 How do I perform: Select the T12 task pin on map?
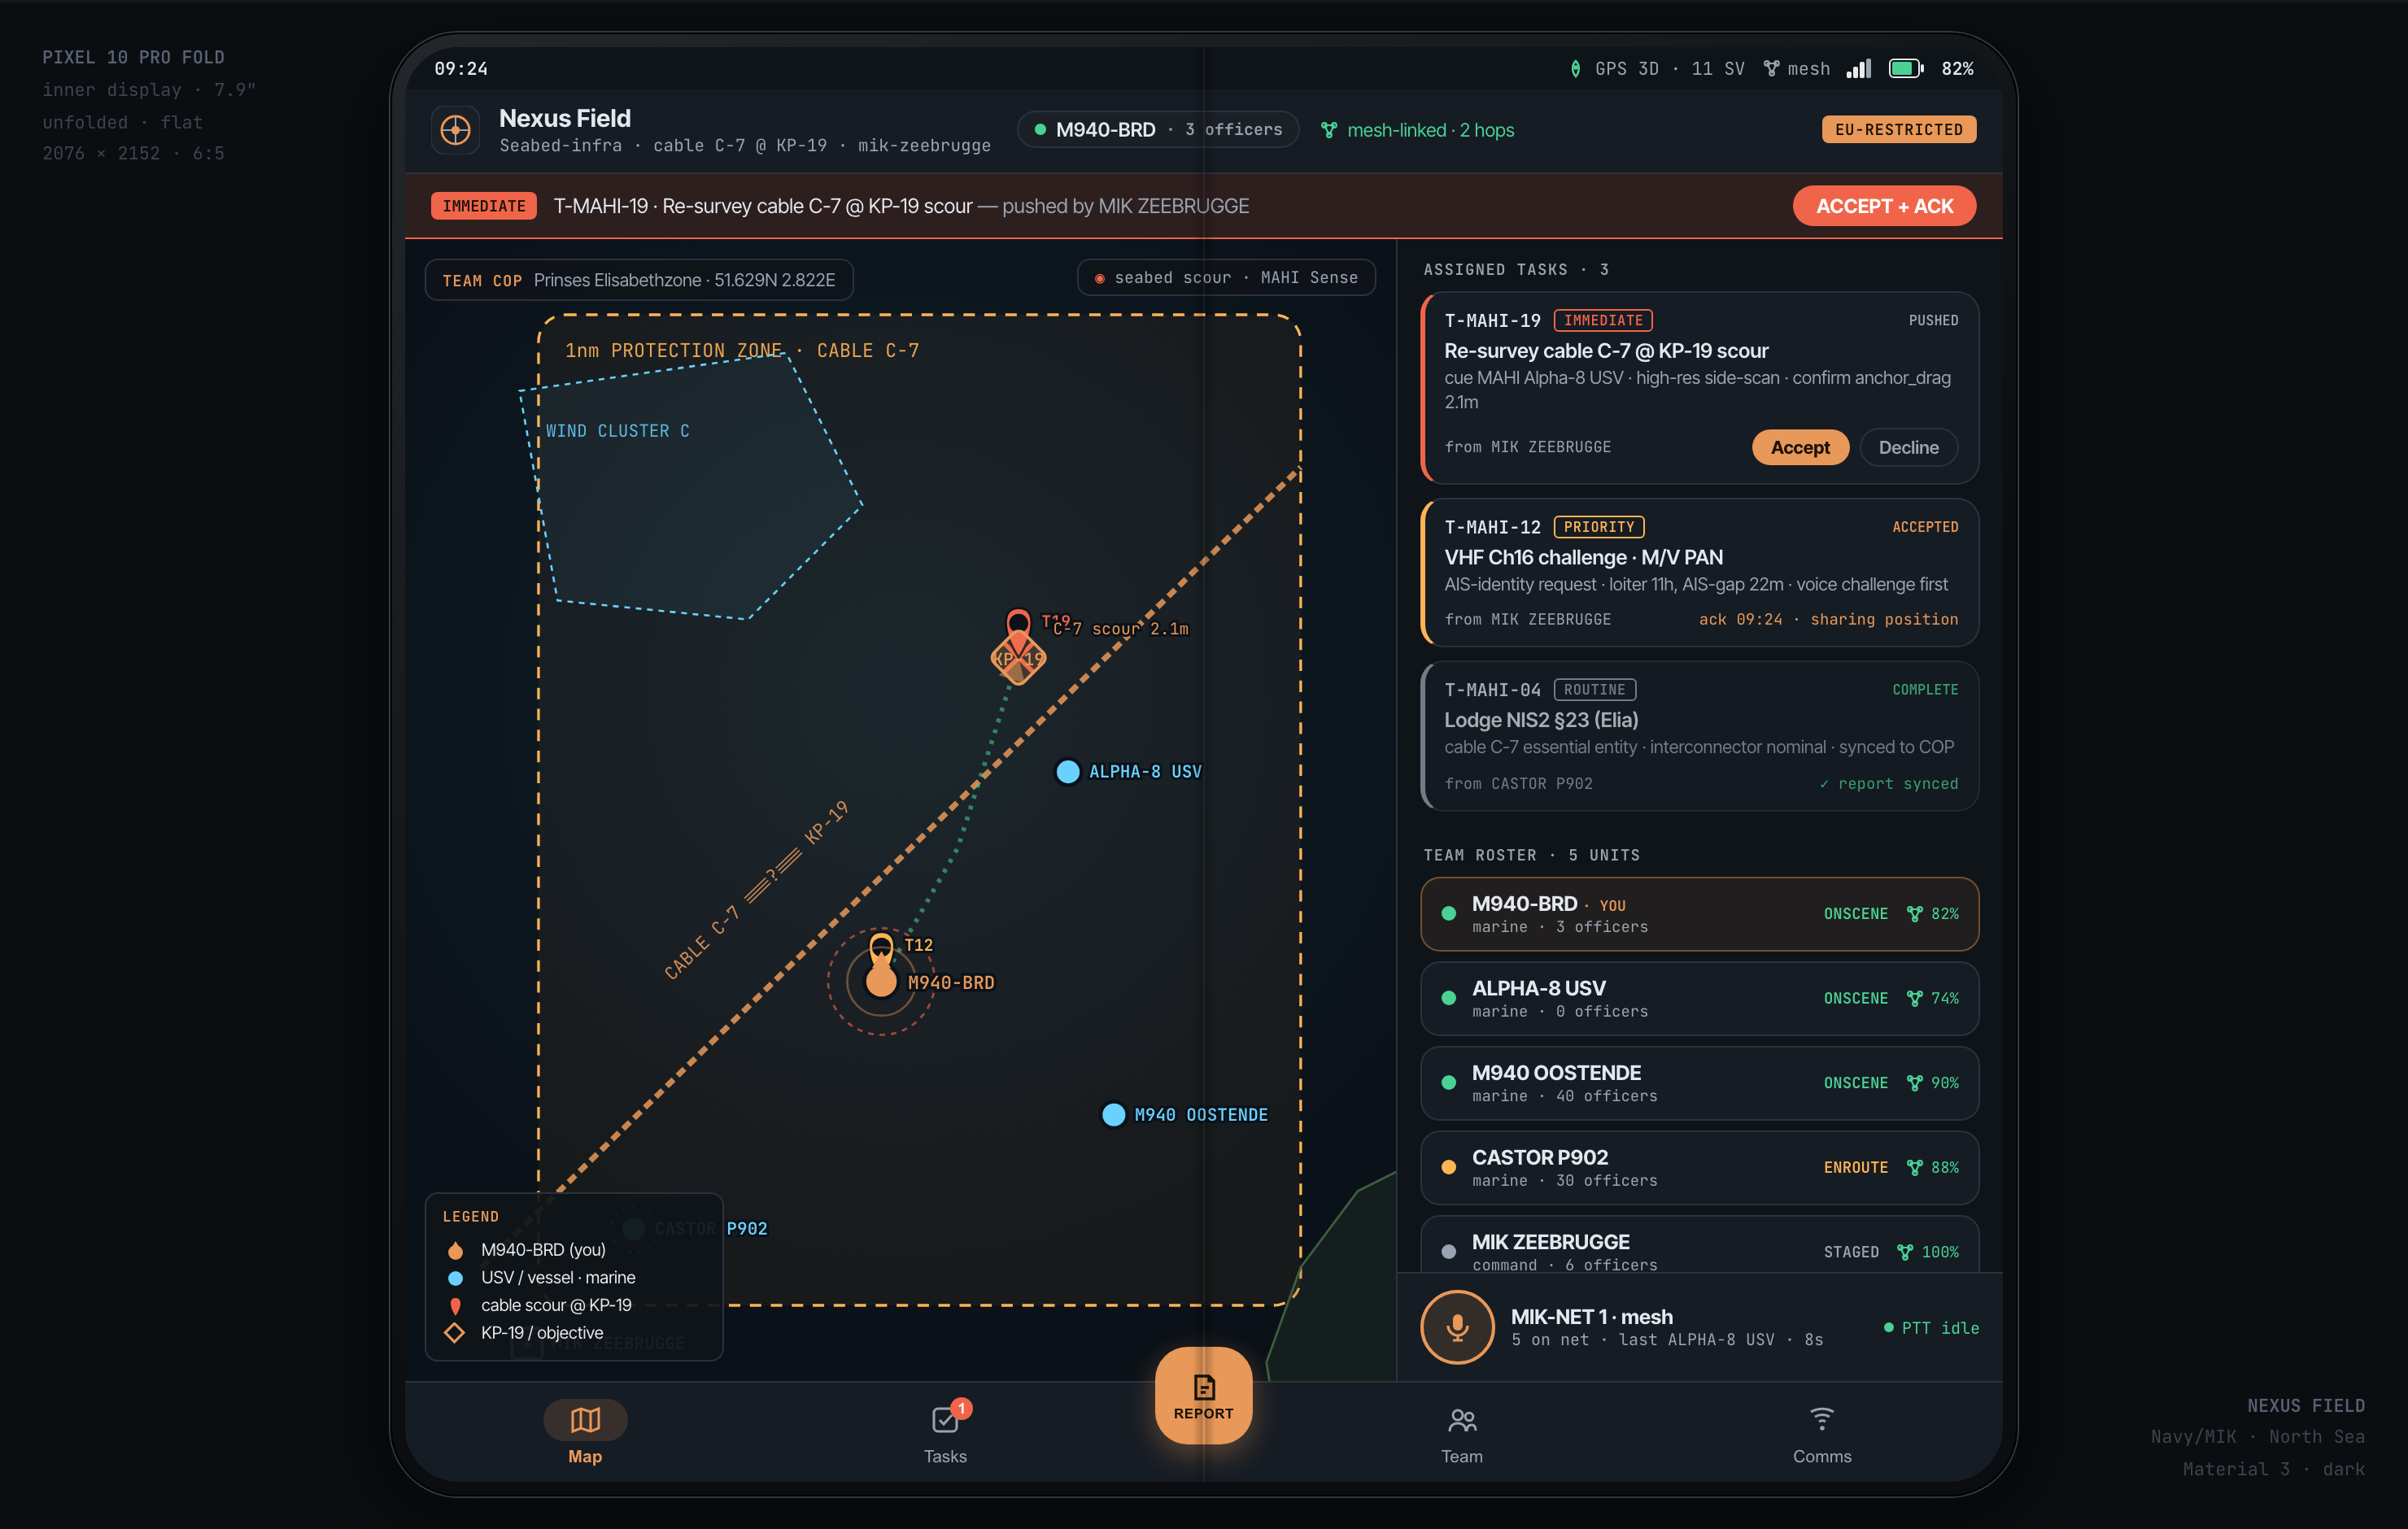[x=881, y=948]
